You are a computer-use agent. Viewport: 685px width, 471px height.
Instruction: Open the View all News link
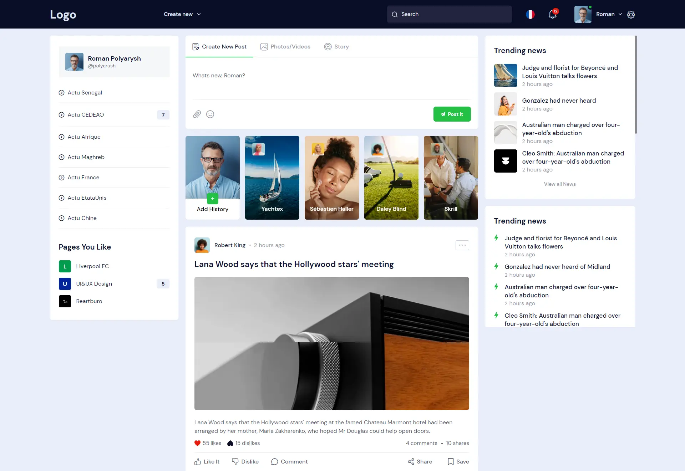click(x=559, y=184)
